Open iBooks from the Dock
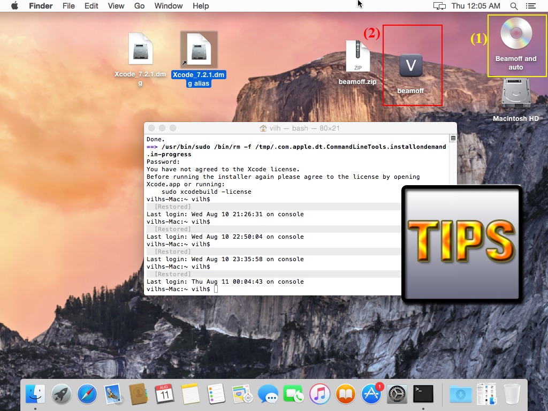The width and height of the screenshot is (548, 411). pos(345,394)
